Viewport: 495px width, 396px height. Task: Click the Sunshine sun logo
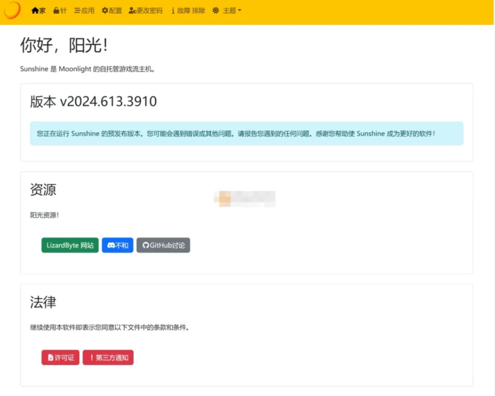pos(12,11)
